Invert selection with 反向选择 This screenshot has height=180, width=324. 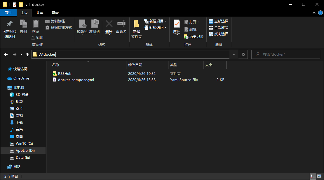click(218, 34)
